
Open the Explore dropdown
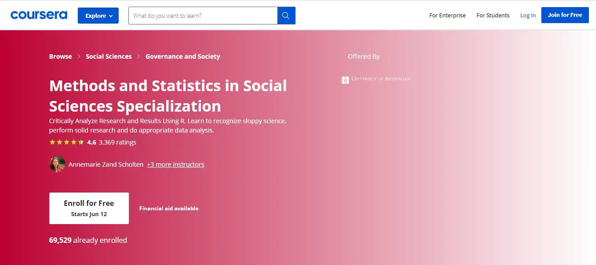coord(98,15)
